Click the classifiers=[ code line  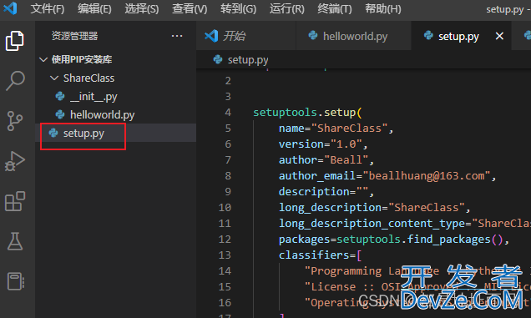(x=320, y=255)
